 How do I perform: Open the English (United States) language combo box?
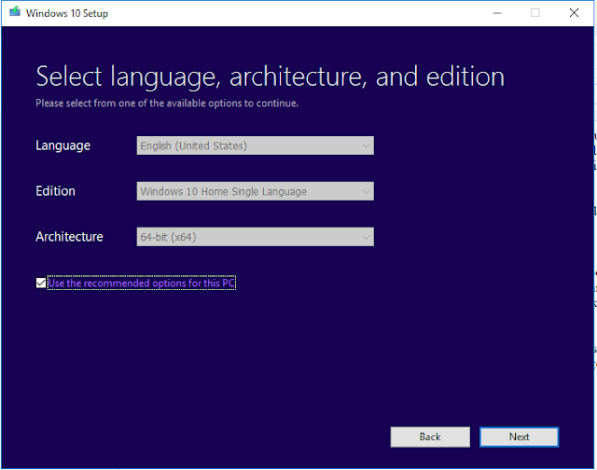coord(255,145)
